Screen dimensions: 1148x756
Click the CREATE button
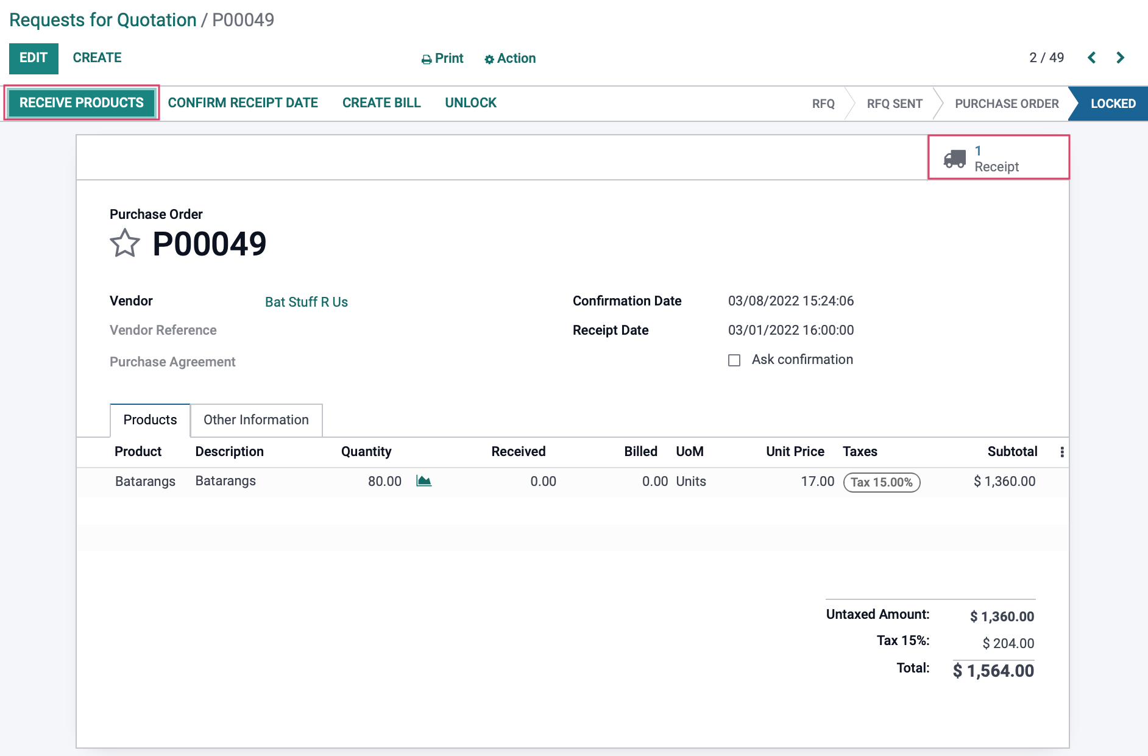pyautogui.click(x=97, y=58)
